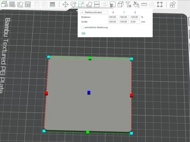The height and width of the screenshot is (142, 190).
Task: Enable the einheitliche Skalierung checkbox
Action: pyautogui.click(x=83, y=28)
